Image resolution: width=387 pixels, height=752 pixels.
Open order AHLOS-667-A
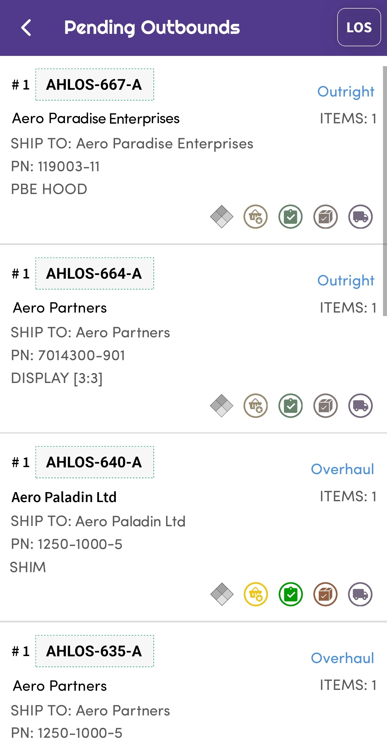[x=95, y=85]
